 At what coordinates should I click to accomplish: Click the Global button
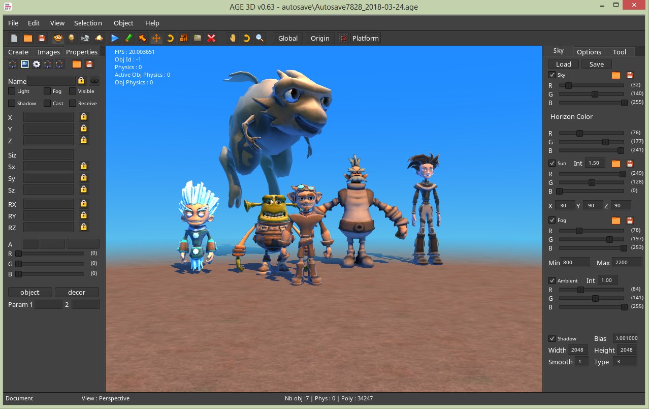(288, 38)
